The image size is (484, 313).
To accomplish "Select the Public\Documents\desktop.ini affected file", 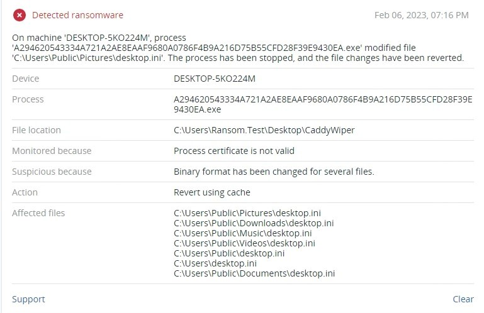I will (254, 273).
